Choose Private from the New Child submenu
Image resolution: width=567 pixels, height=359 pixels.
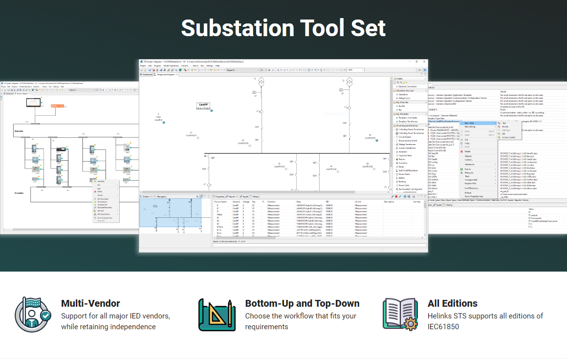[x=505, y=127]
